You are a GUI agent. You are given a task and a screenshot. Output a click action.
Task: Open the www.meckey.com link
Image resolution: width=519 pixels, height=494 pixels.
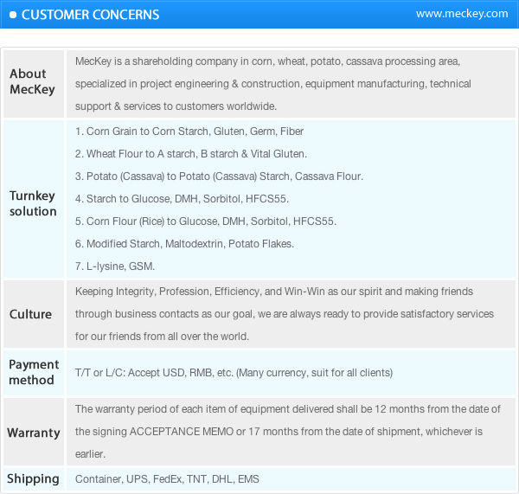tap(462, 14)
